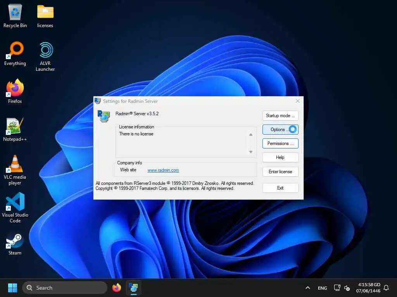Viewport: 397px width, 297px height.
Task: Open the Recycle Bin desktop icon
Action: click(x=15, y=16)
